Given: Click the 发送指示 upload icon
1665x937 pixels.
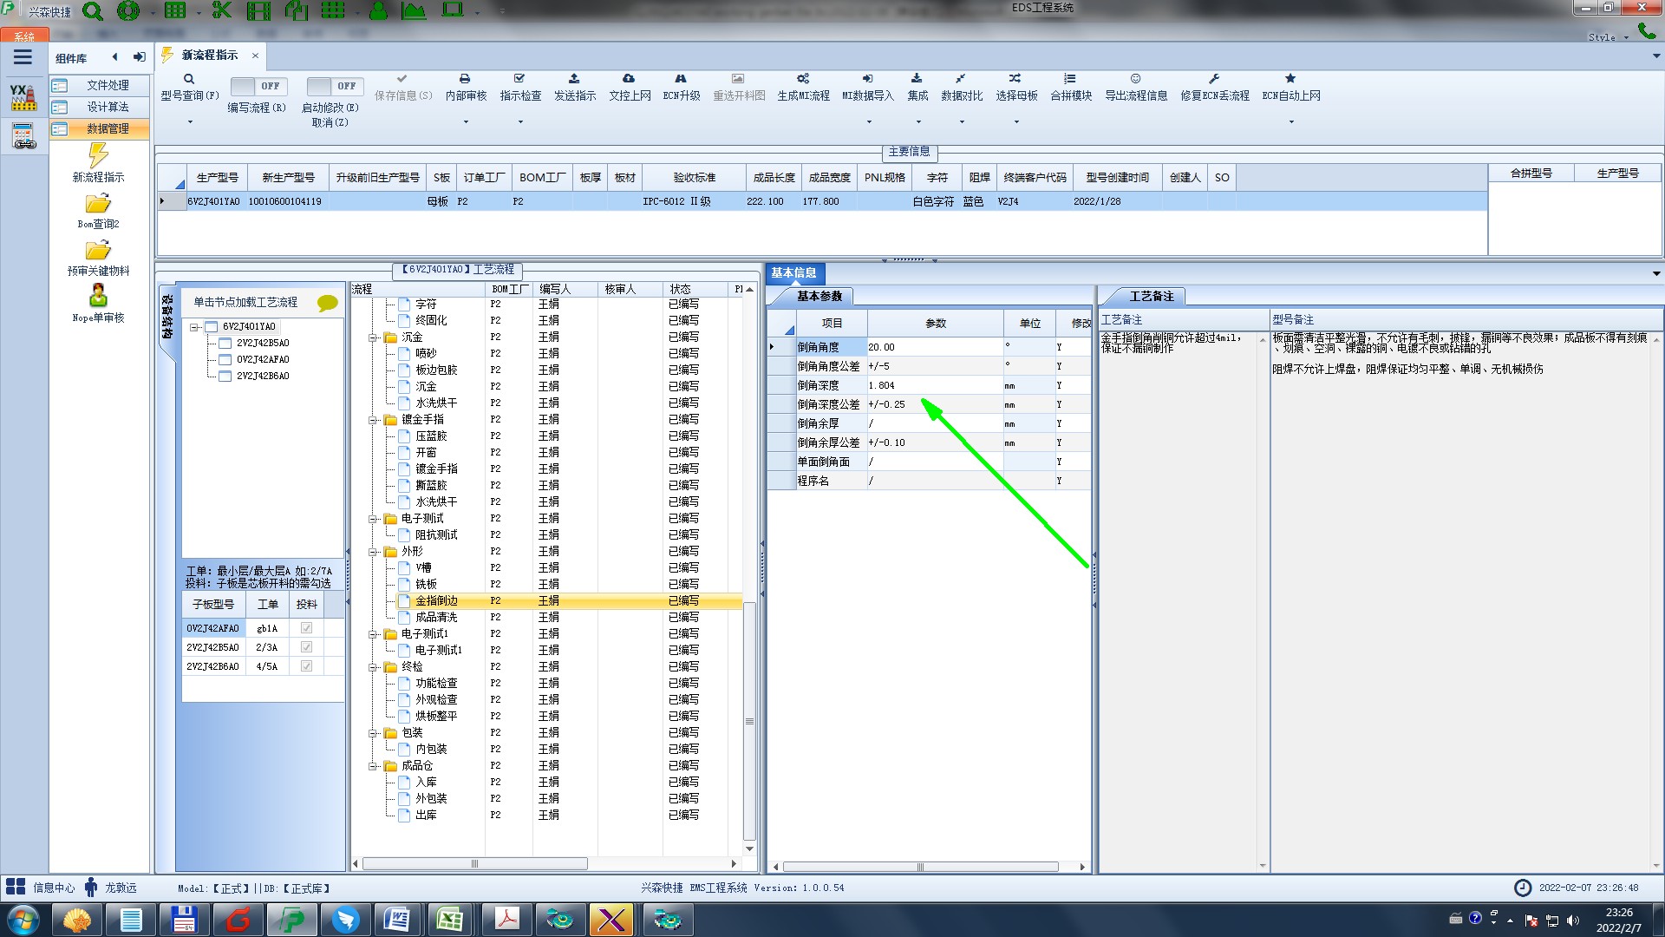Looking at the screenshot, I should pos(574,79).
